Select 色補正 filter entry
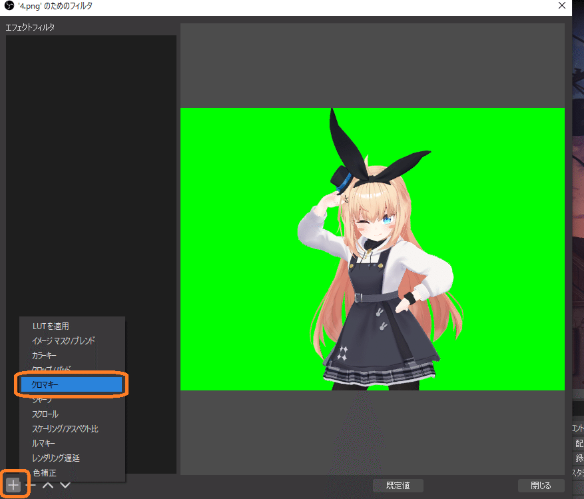 click(73, 472)
